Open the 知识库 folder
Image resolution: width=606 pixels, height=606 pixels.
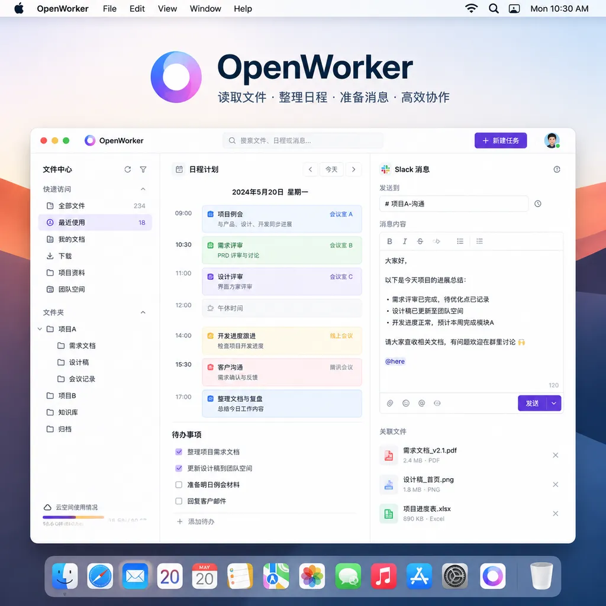tap(68, 412)
